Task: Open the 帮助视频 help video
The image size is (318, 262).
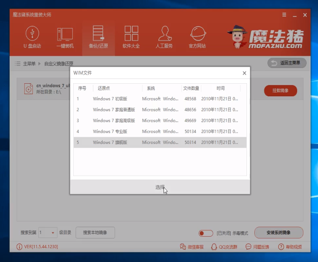Action: point(290,247)
